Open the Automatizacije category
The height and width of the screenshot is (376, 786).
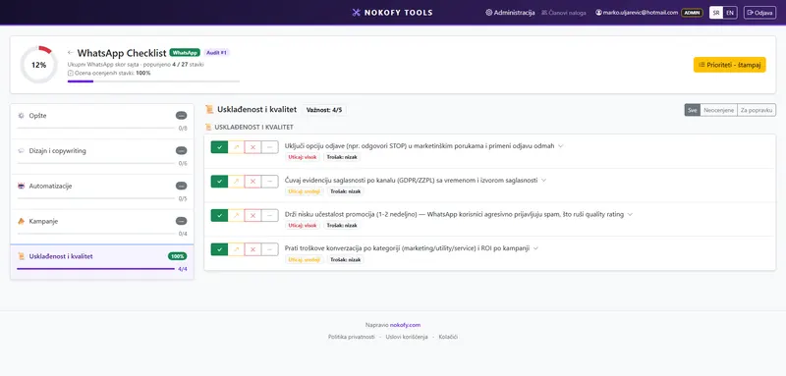pos(102,191)
